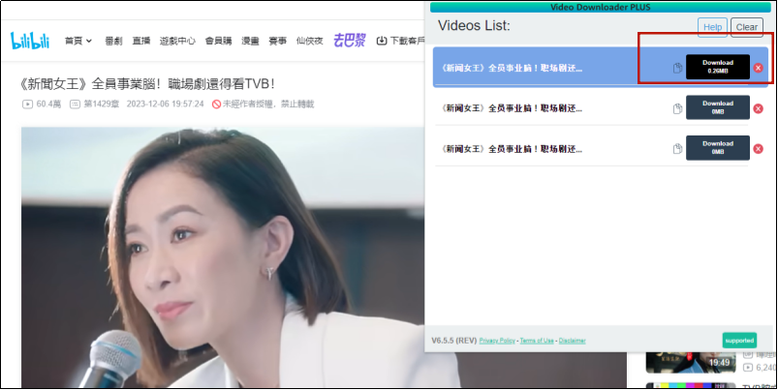Copy link icon for the third video row
778x390 pixels.
(677, 149)
